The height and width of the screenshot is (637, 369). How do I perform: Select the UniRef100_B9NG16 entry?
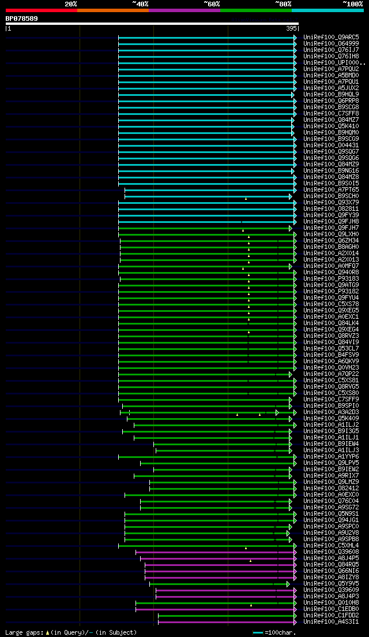pyautogui.click(x=331, y=170)
